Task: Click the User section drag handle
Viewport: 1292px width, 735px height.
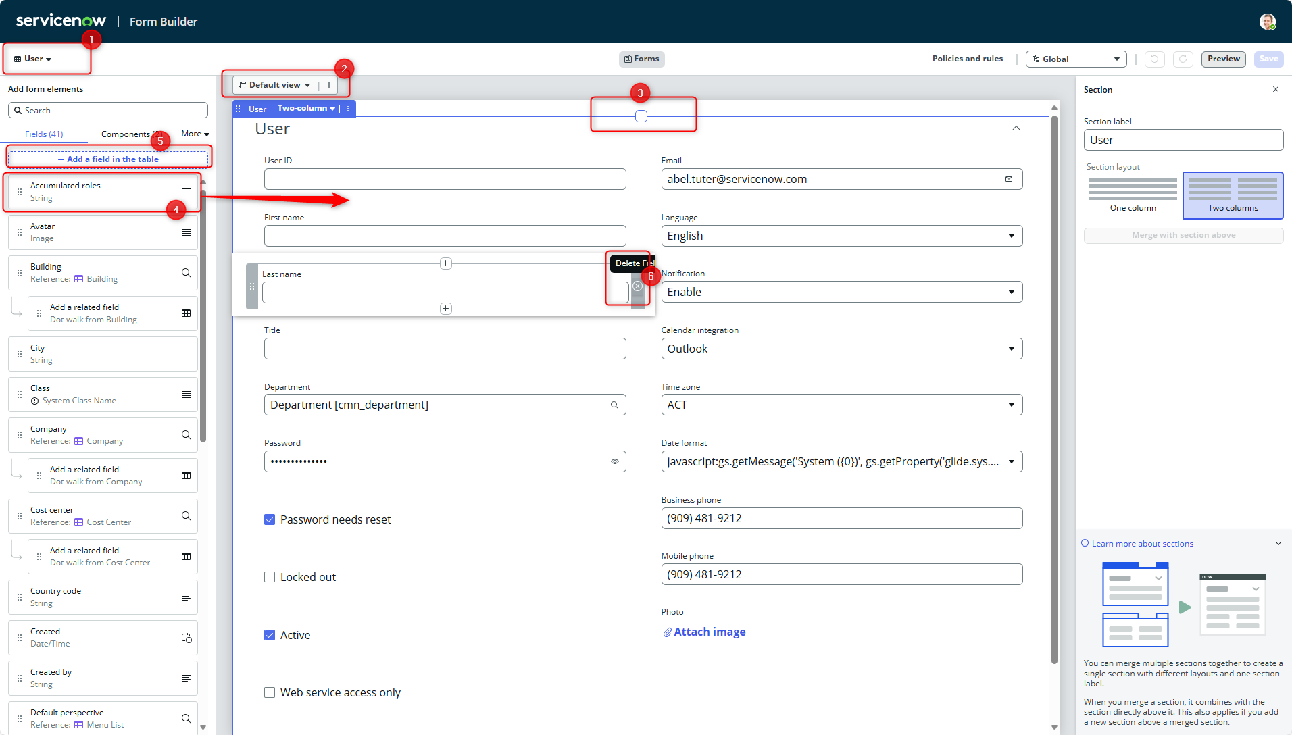Action: (x=238, y=109)
